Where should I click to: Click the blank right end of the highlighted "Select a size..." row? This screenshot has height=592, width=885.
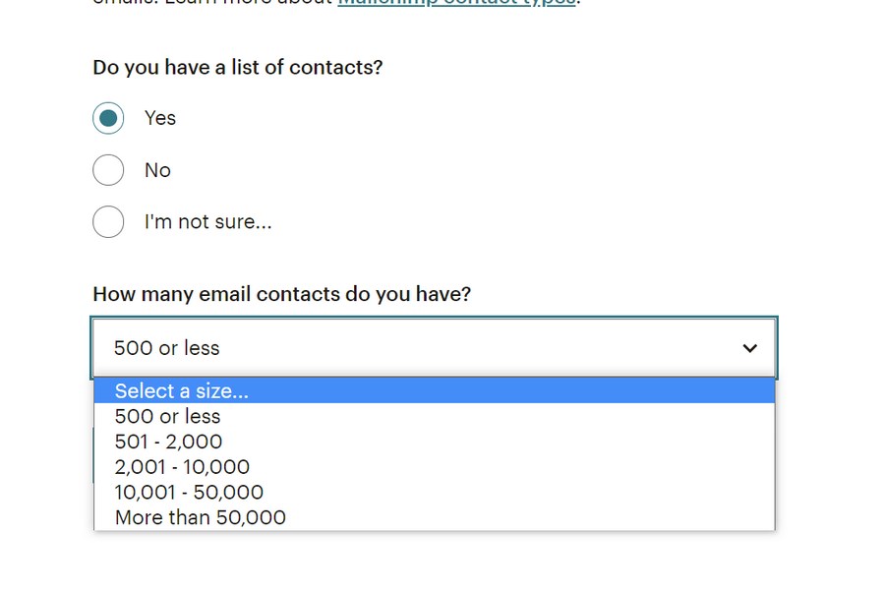click(x=688, y=390)
